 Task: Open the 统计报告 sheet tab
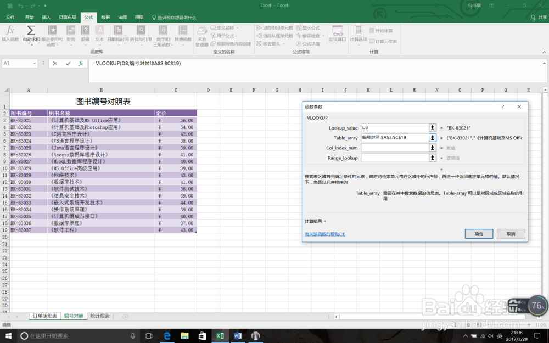point(100,316)
